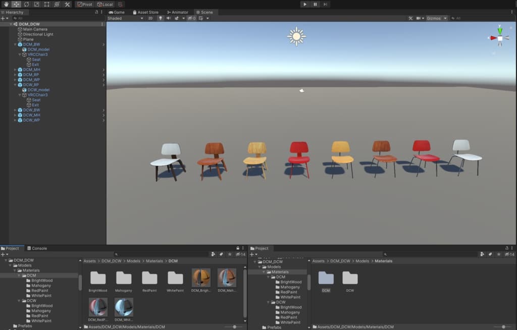Adjust the left Project icon size slider
Image resolution: width=517 pixels, height=330 pixels.
click(235, 326)
